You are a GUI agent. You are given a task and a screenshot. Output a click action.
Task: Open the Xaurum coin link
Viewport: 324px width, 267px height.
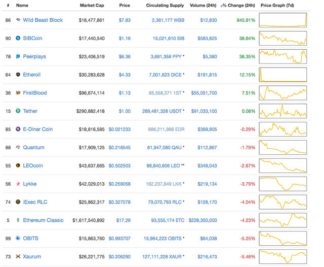tap(32, 257)
